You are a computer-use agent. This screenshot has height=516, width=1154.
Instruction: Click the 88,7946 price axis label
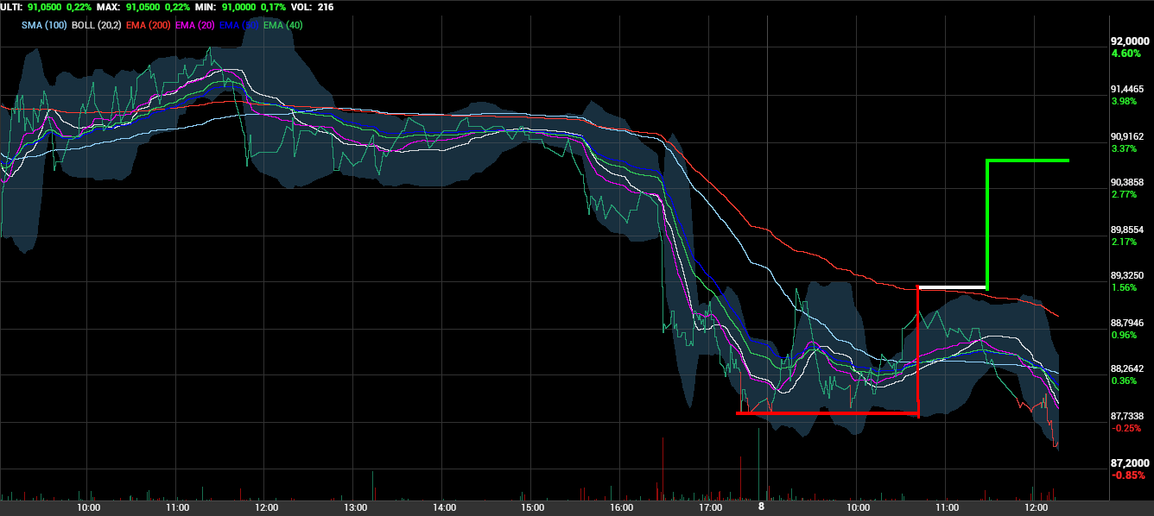1128,323
